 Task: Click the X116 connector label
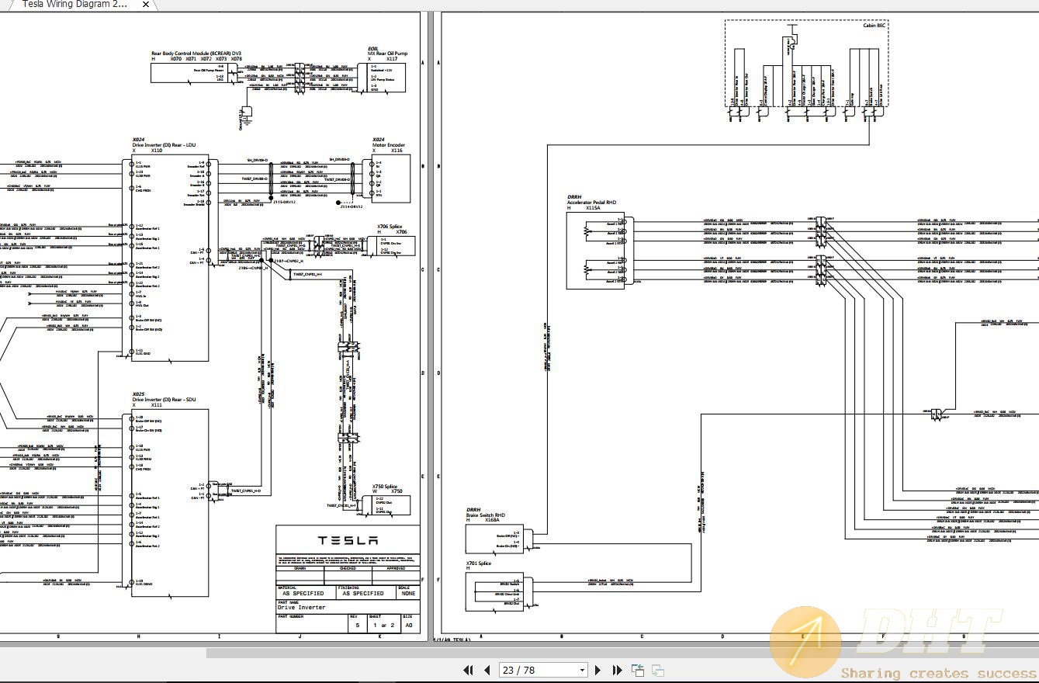tap(397, 151)
